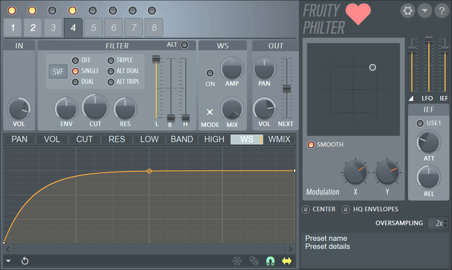452x270 pixels.
Task: Click the Modulation XY pad
Action: click(x=353, y=88)
